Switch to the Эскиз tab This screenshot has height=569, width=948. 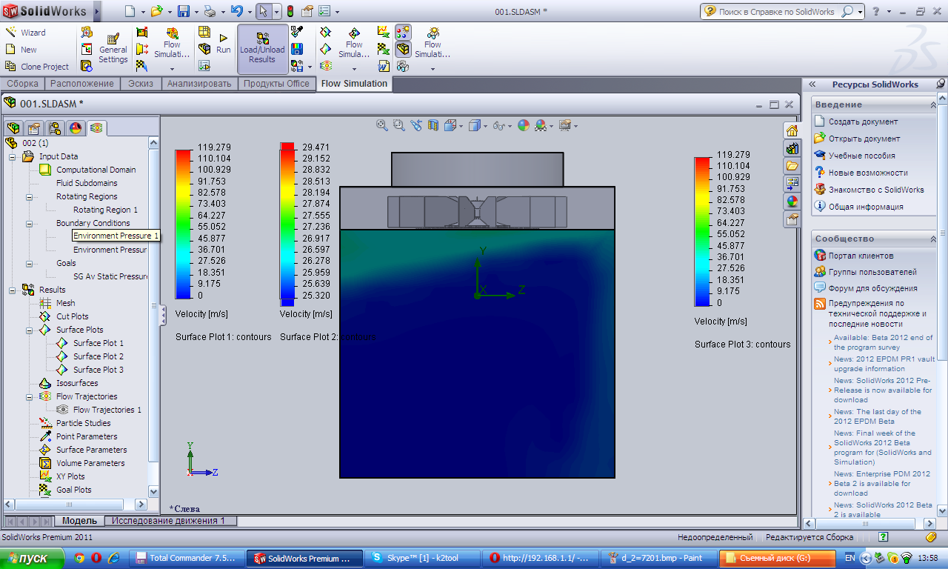(x=140, y=84)
